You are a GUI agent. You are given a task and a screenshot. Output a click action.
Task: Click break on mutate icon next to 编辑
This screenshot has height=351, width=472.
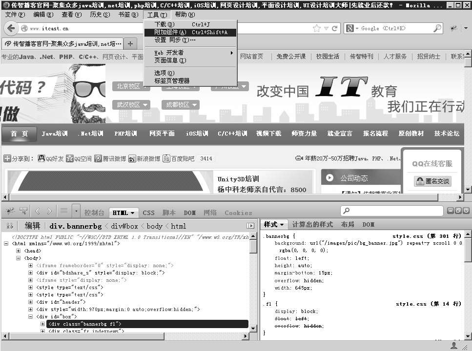[10, 226]
